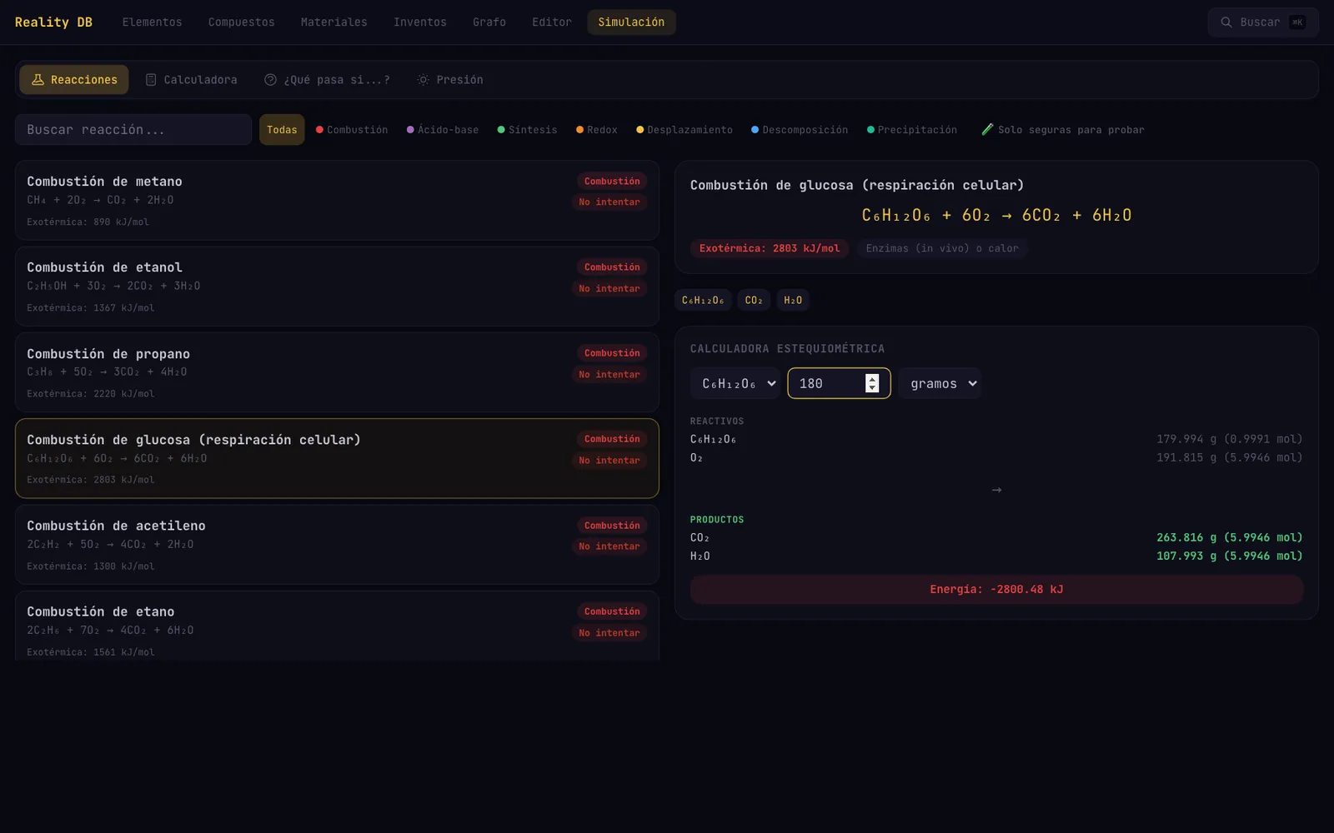The image size is (1334, 833).
Task: Click the CO₂ compound chip
Action: tap(754, 300)
